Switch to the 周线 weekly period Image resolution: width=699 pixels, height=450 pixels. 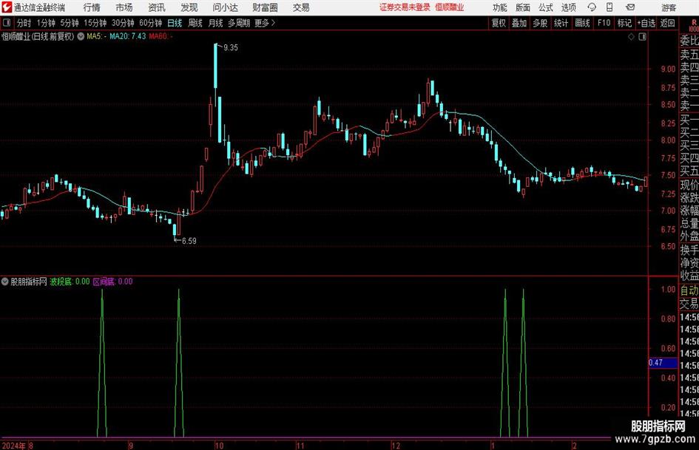(195, 23)
